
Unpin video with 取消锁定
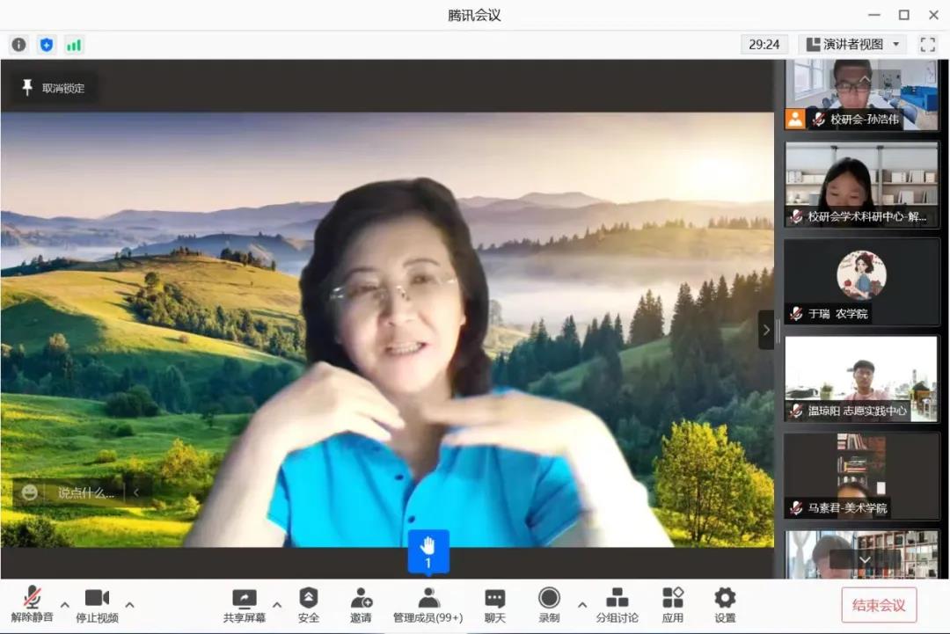tap(54, 88)
